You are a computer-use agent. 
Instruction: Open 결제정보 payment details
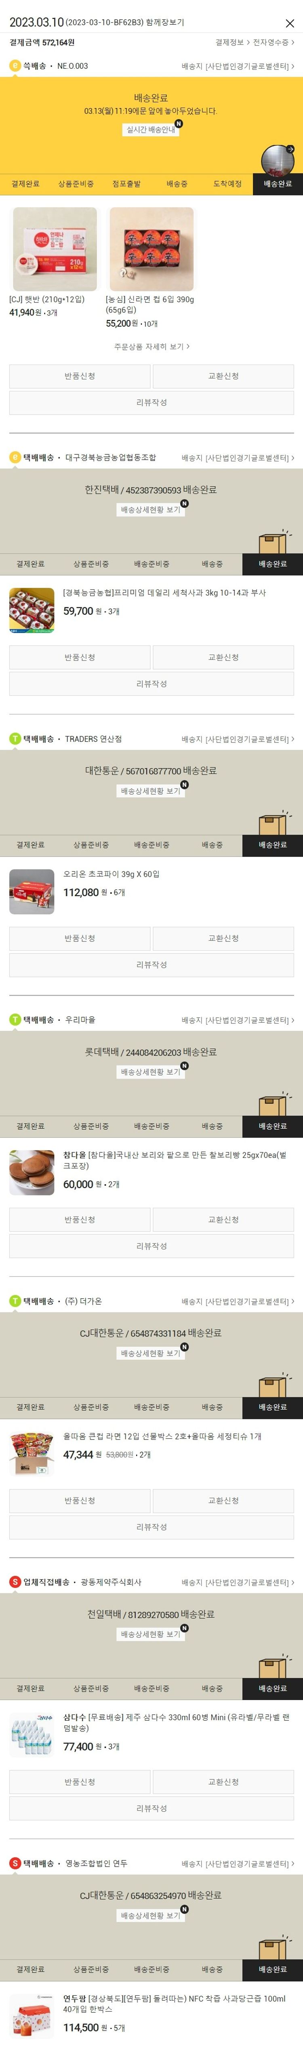(232, 42)
